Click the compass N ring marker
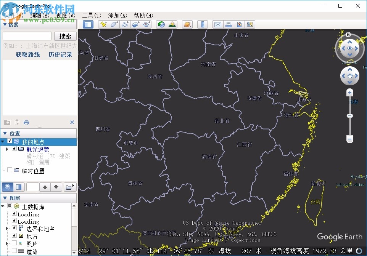The image size is (367, 256). pyautogui.click(x=348, y=35)
